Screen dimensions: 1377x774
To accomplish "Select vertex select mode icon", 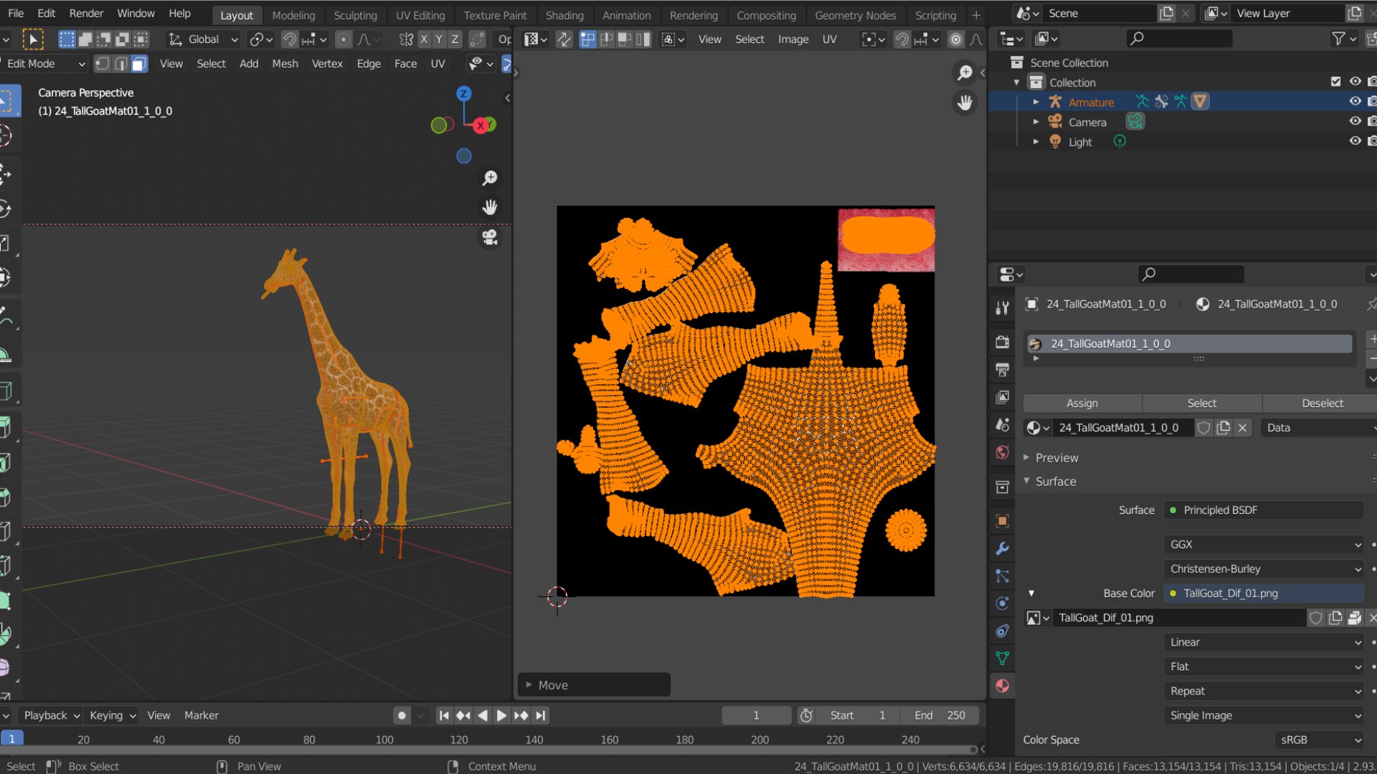I will click(103, 64).
